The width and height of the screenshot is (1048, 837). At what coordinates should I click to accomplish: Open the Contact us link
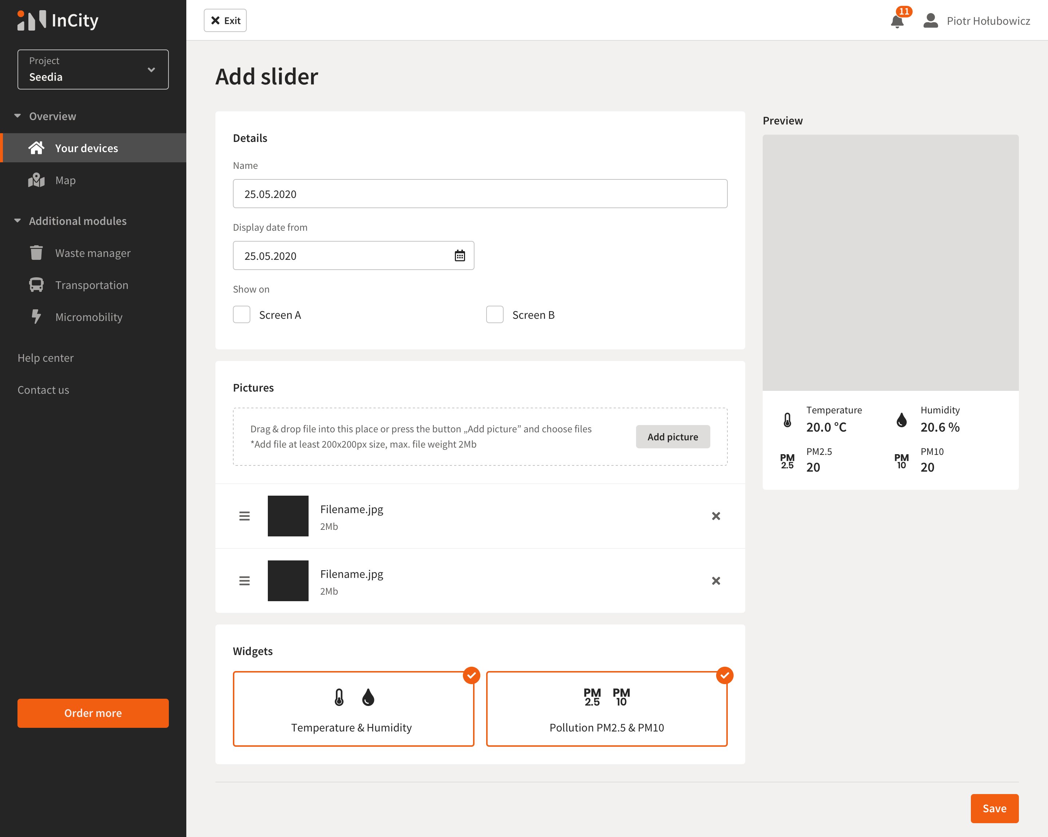click(x=43, y=390)
